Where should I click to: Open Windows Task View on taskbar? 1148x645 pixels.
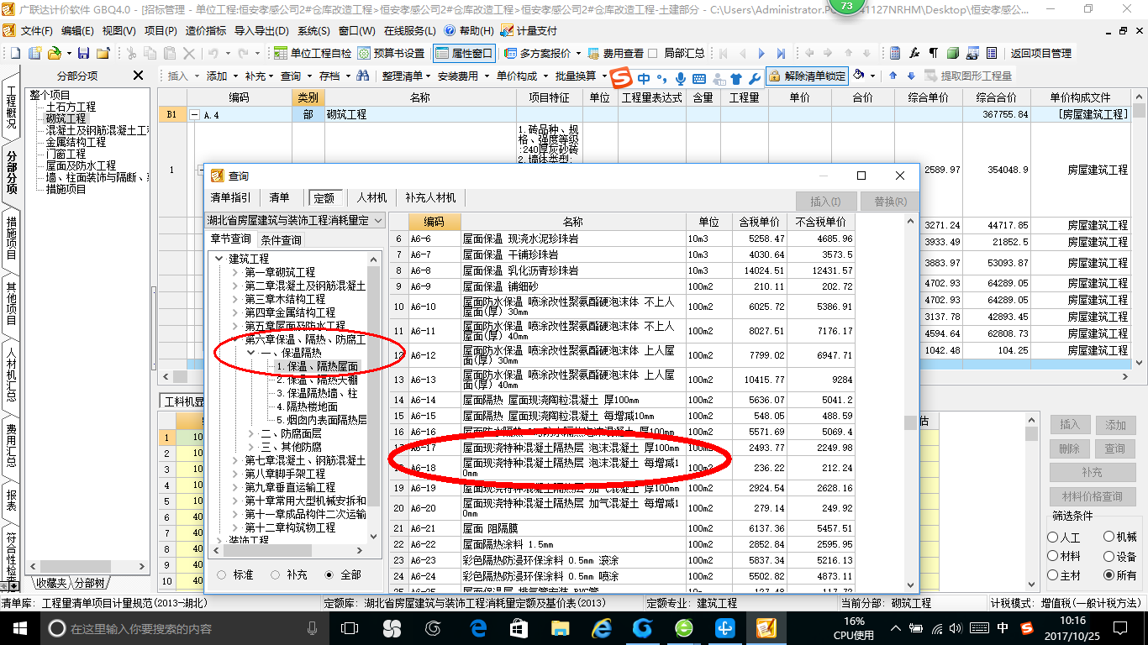(x=349, y=627)
